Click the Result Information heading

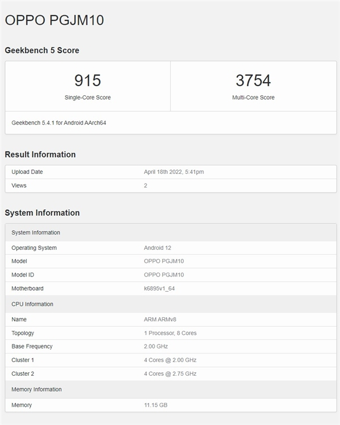pyautogui.click(x=40, y=155)
